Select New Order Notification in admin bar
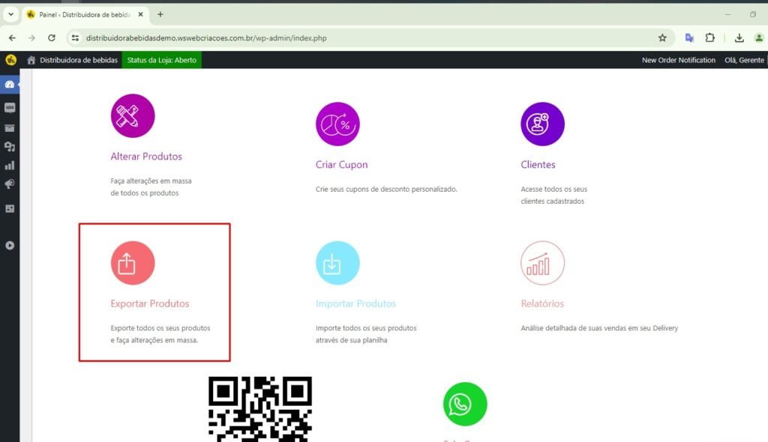The height and width of the screenshot is (442, 768). coord(678,60)
